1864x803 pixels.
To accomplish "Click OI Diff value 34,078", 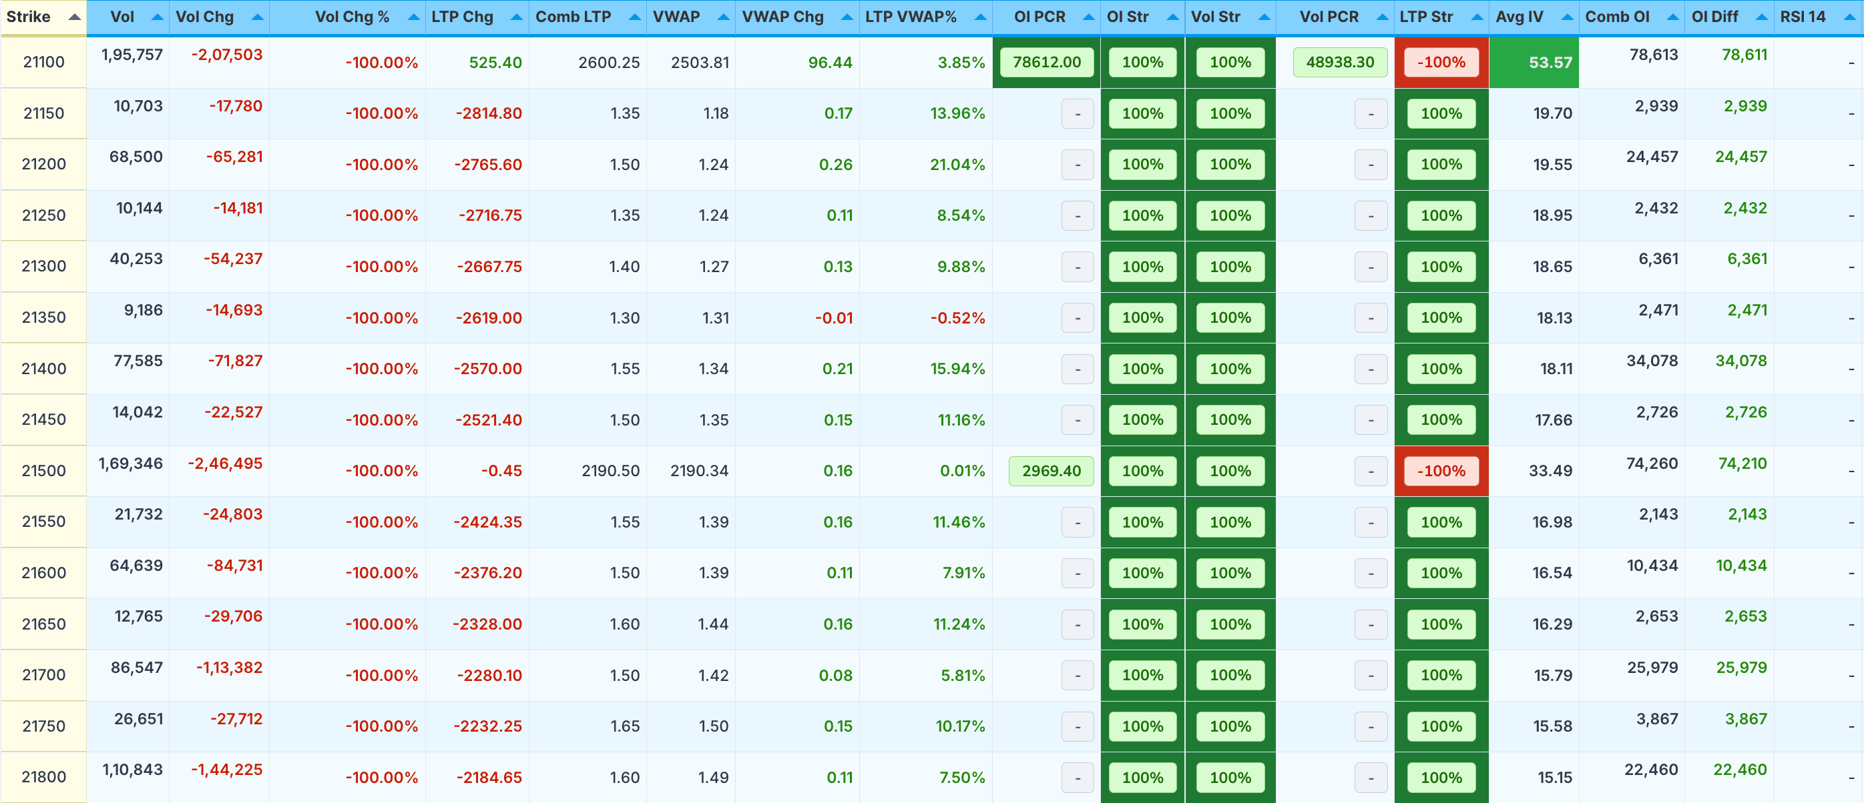I will [1741, 361].
